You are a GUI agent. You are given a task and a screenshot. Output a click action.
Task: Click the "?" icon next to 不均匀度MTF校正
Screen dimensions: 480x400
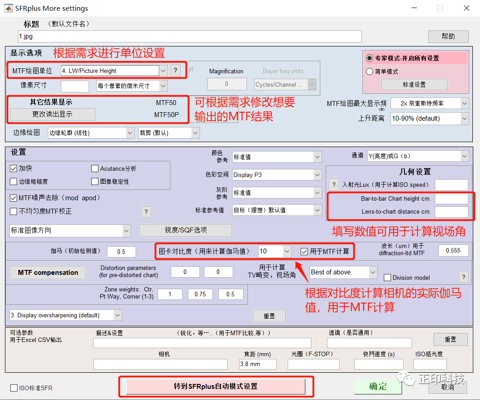pos(146,212)
